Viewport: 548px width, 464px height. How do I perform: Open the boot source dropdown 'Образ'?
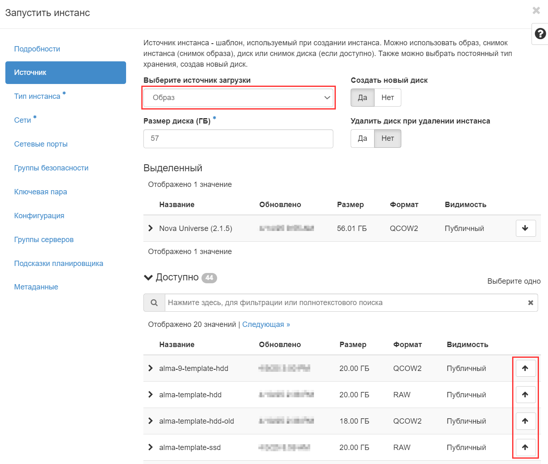pyautogui.click(x=238, y=98)
